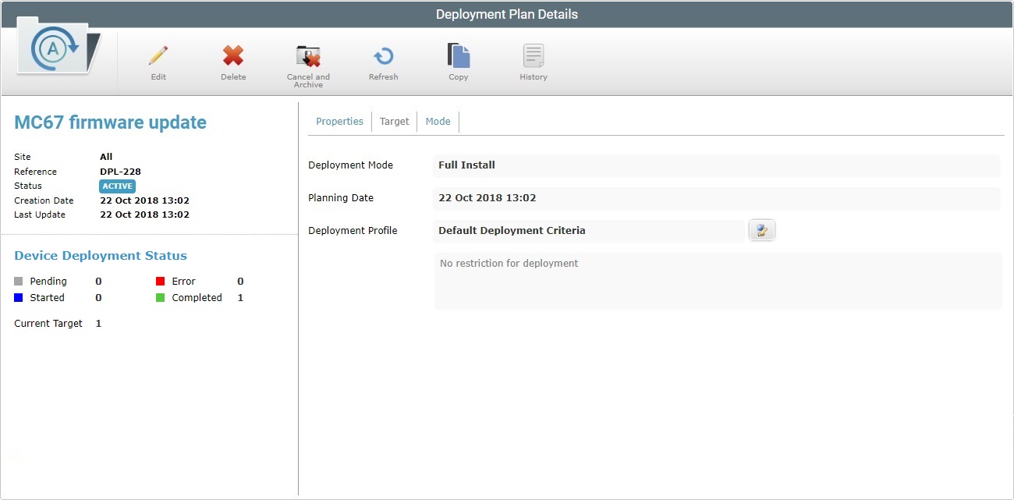
Task: Click the Delete icon in the toolbar
Action: 233,56
